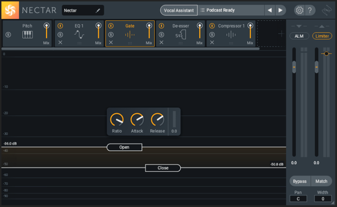The height and width of the screenshot is (207, 337).
Task: Click the input level arrow icon above ALM
Action: pos(299,26)
